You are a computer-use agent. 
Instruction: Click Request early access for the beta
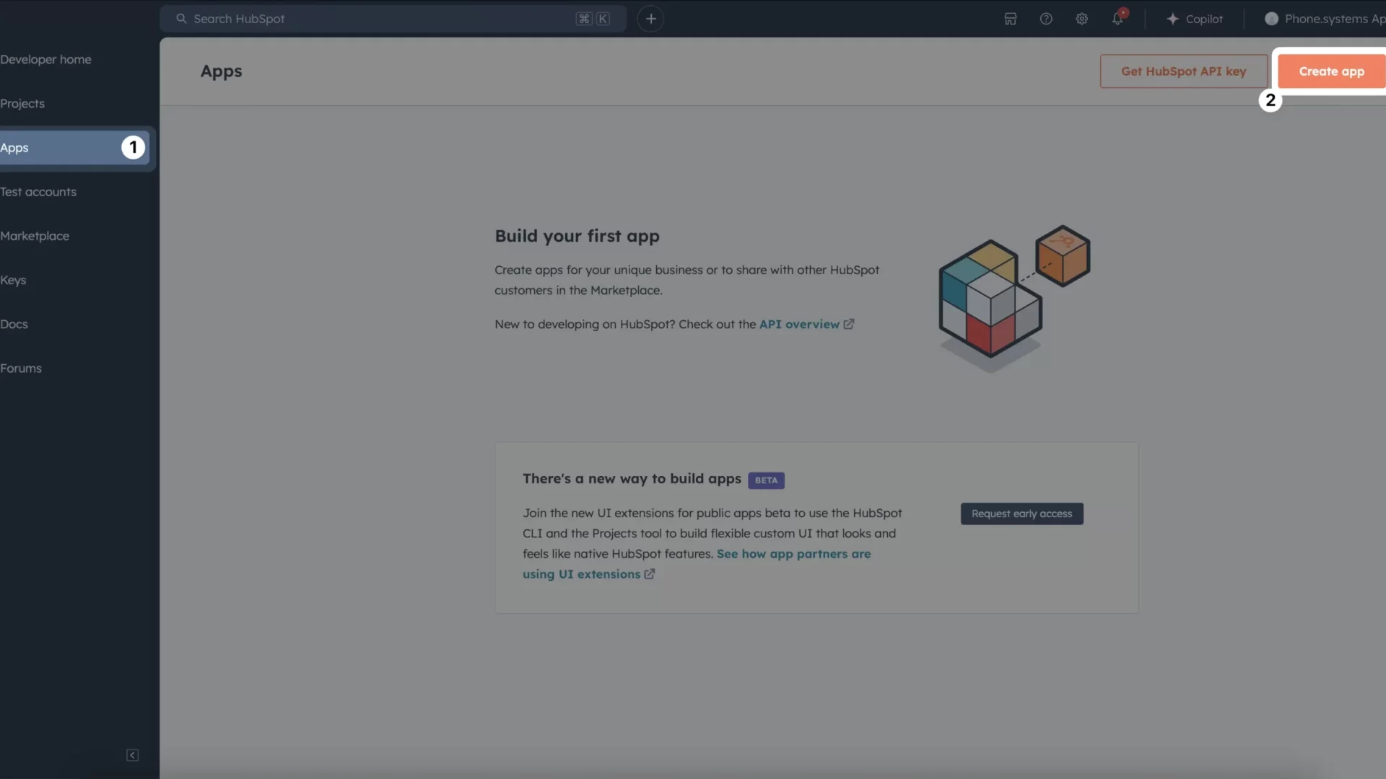[x=1021, y=514]
